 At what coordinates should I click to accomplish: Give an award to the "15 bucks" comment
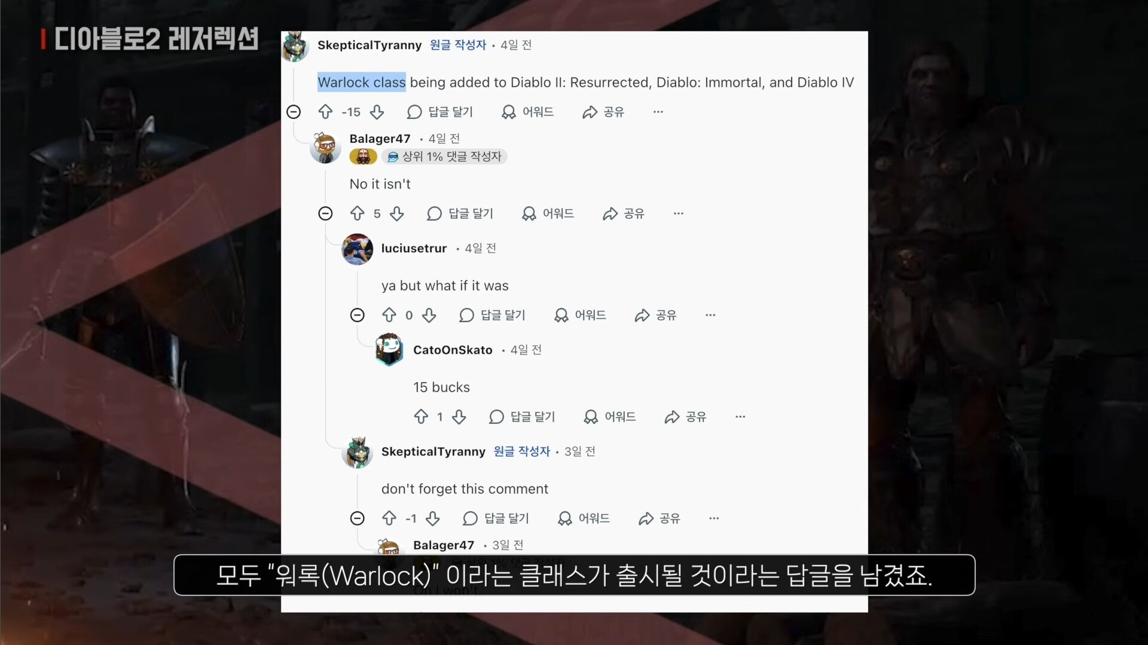(609, 417)
